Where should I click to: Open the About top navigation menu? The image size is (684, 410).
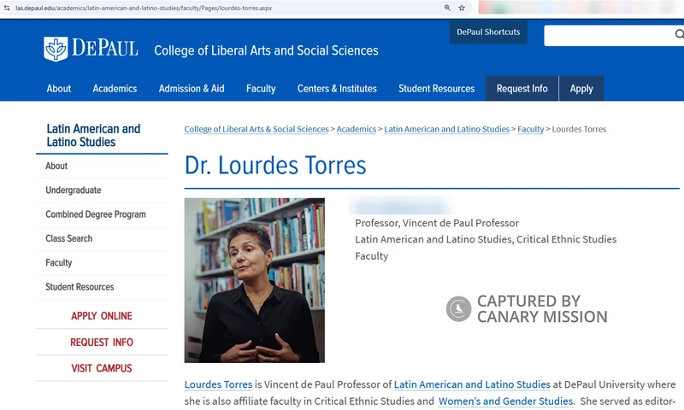coord(59,89)
